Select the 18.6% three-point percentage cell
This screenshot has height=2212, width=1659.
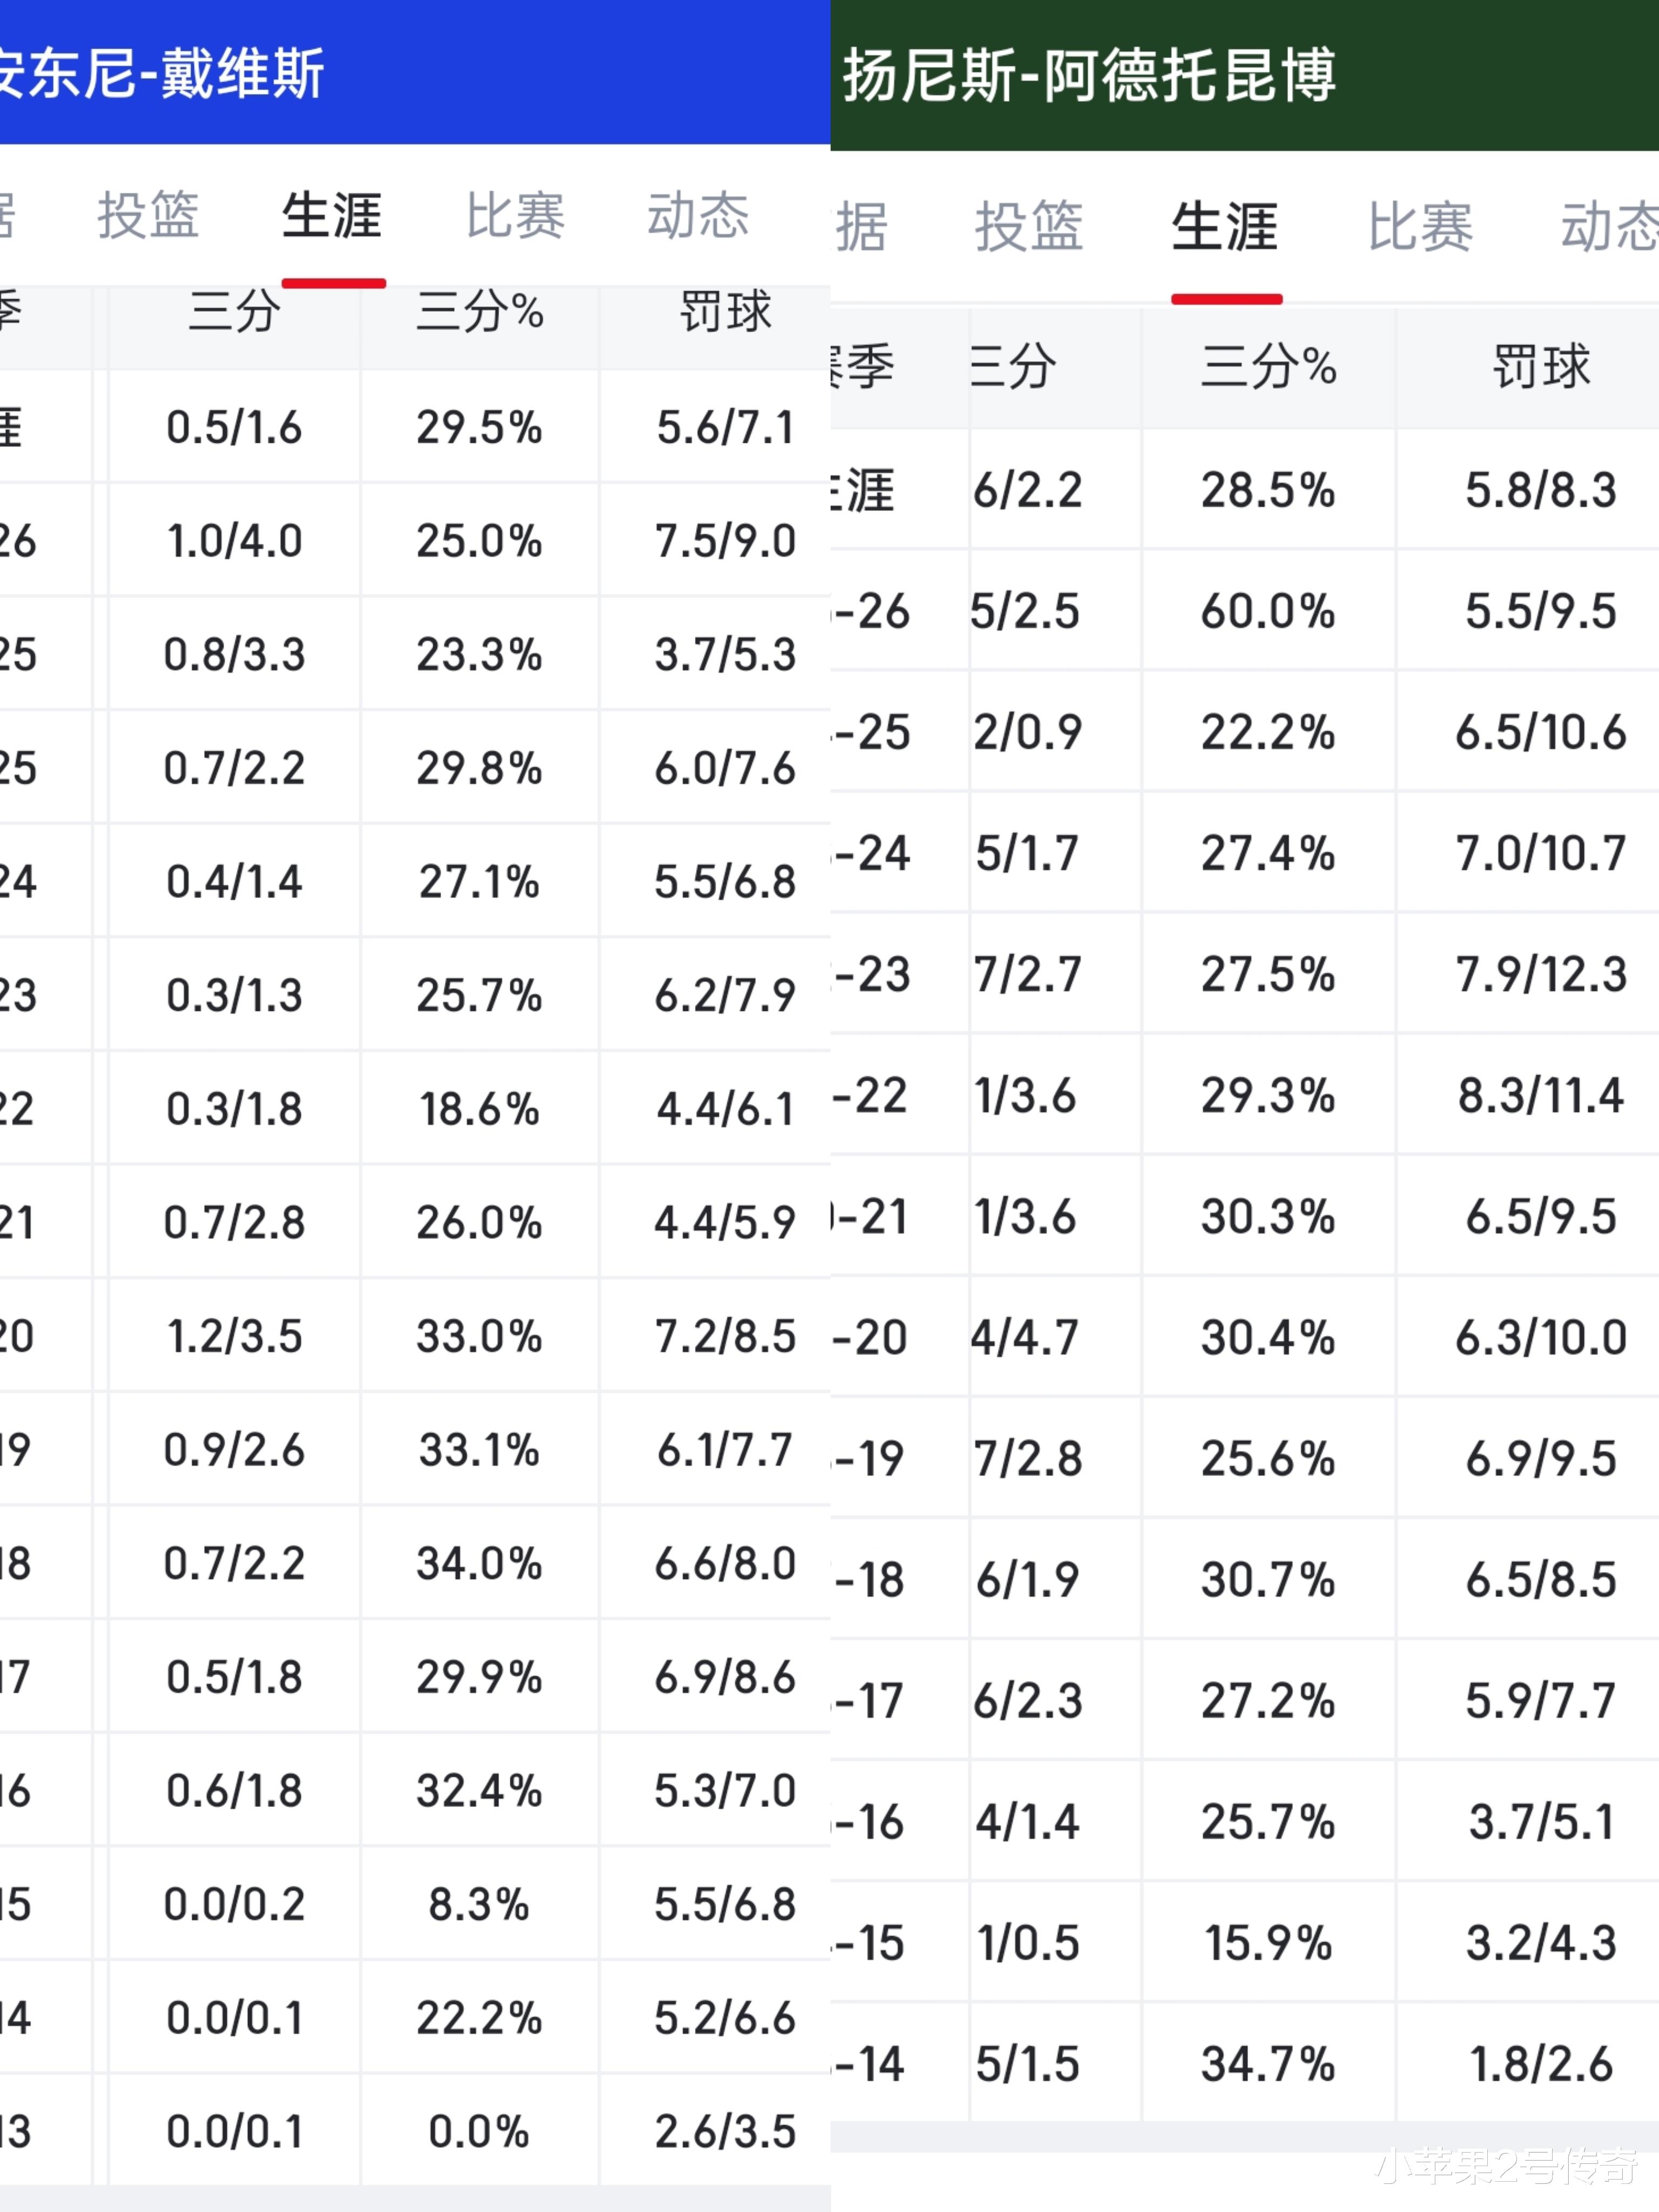pos(480,1109)
